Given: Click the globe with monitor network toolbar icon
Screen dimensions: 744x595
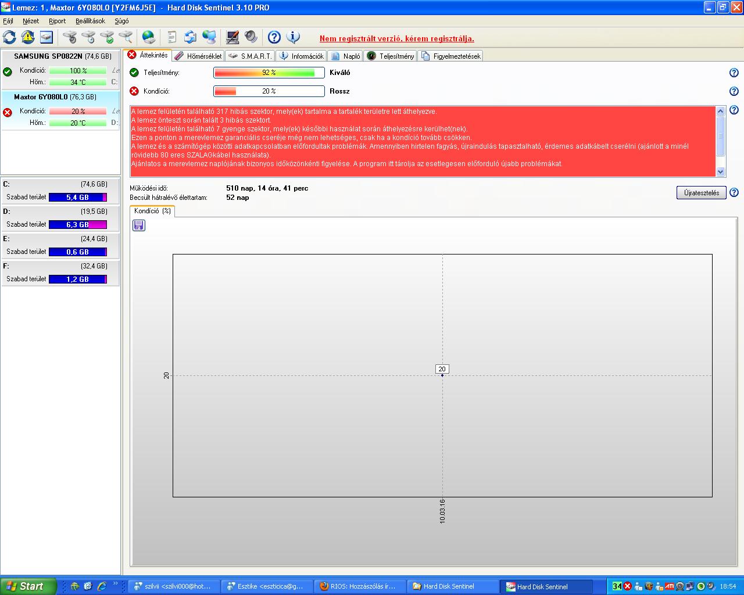Looking at the screenshot, I should click(x=209, y=37).
